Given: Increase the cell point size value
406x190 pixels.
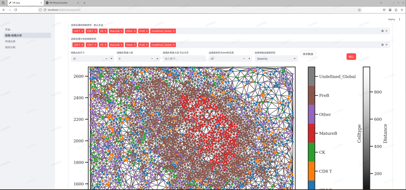Looking at the screenshot, I should tap(112, 59).
